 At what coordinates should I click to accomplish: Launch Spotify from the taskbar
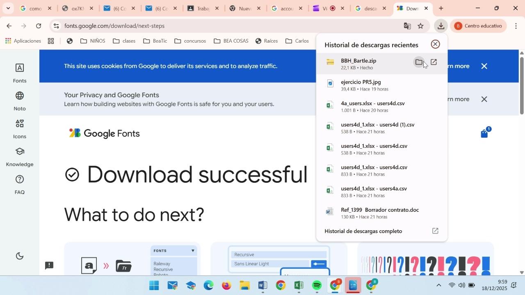coord(317,286)
